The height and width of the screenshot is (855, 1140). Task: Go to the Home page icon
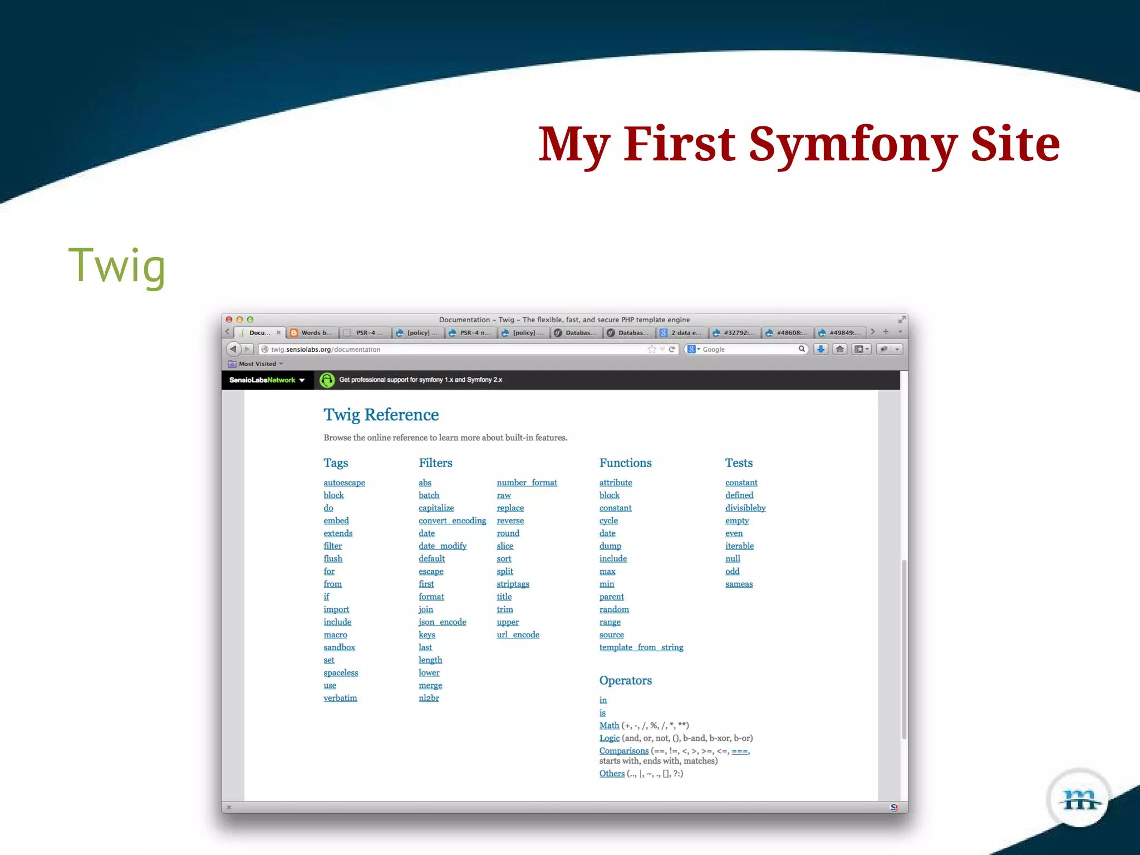840,349
